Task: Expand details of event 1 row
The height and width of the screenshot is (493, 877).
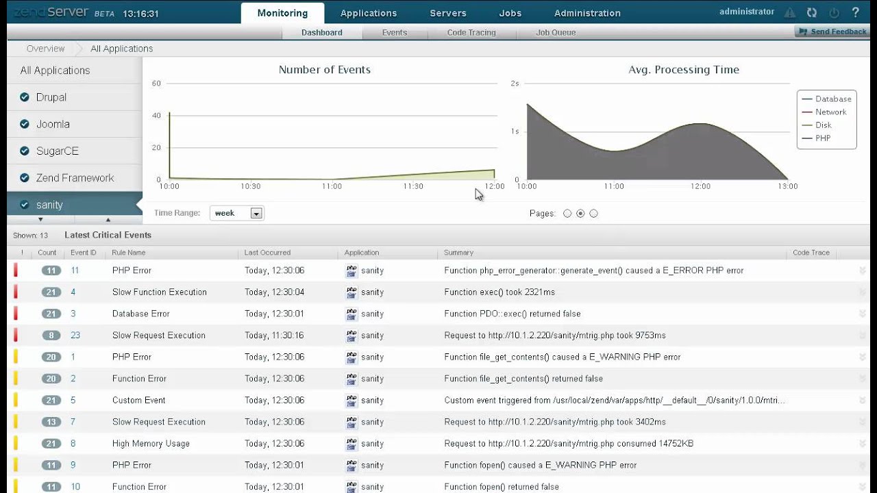Action: point(863,357)
